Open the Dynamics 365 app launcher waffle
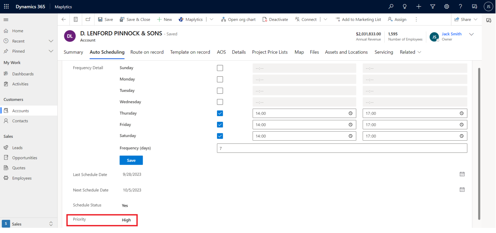496x233 pixels. tap(6, 6)
